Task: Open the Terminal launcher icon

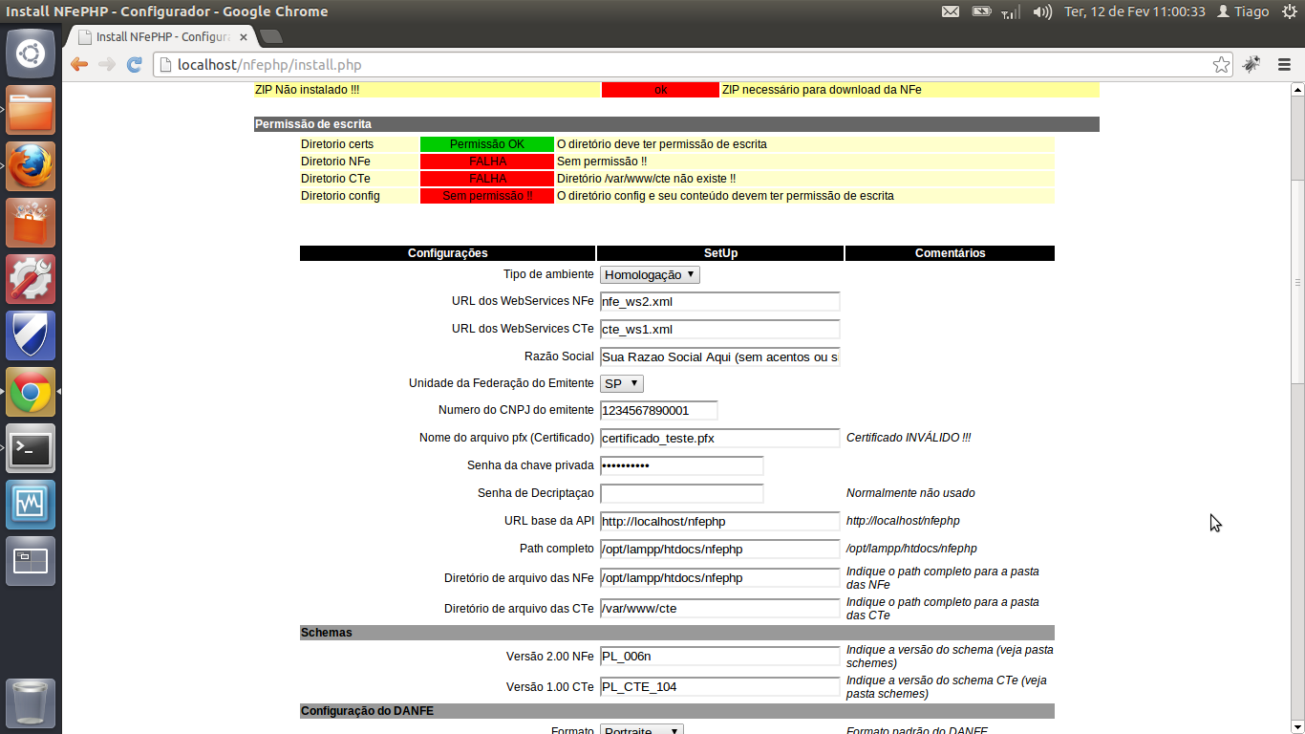Action: 31,448
